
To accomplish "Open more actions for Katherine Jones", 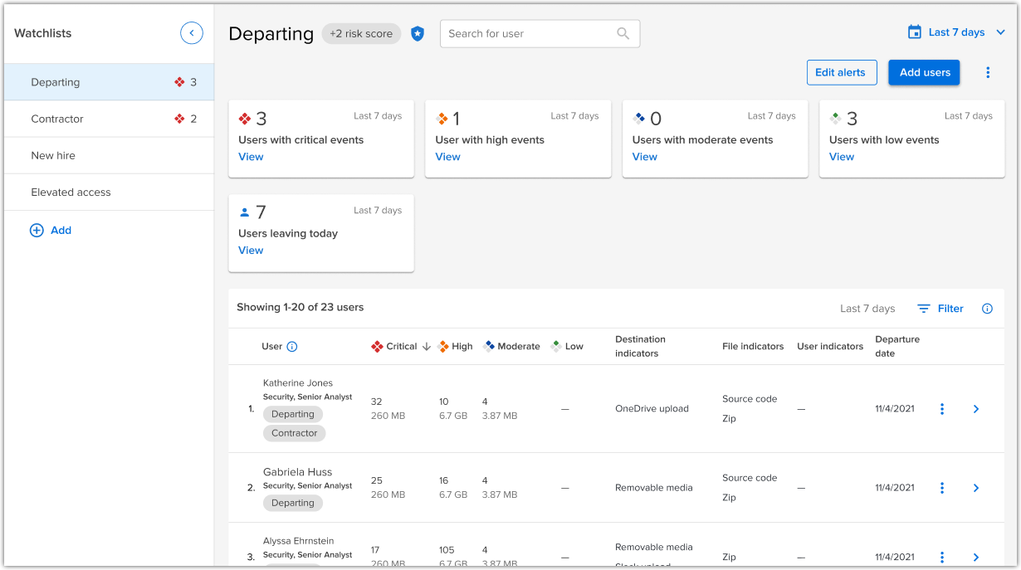I will point(942,409).
